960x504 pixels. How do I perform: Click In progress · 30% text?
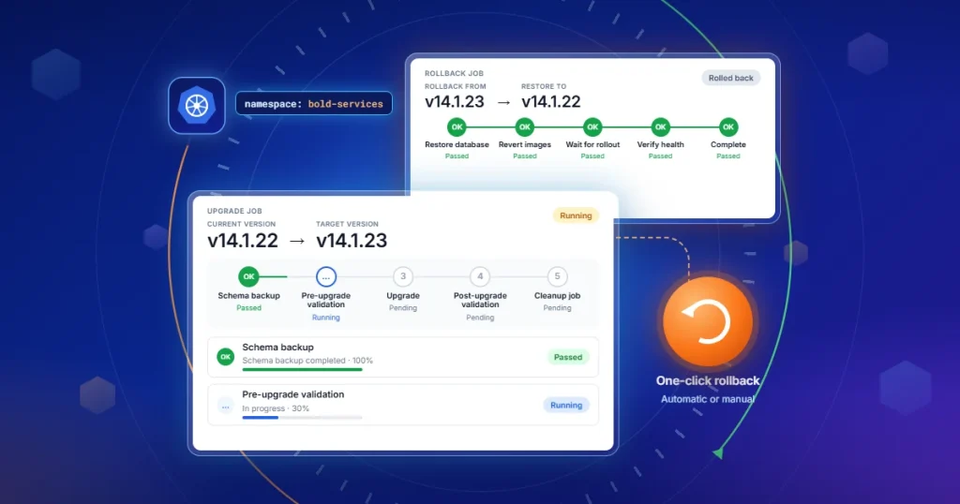[x=276, y=408]
